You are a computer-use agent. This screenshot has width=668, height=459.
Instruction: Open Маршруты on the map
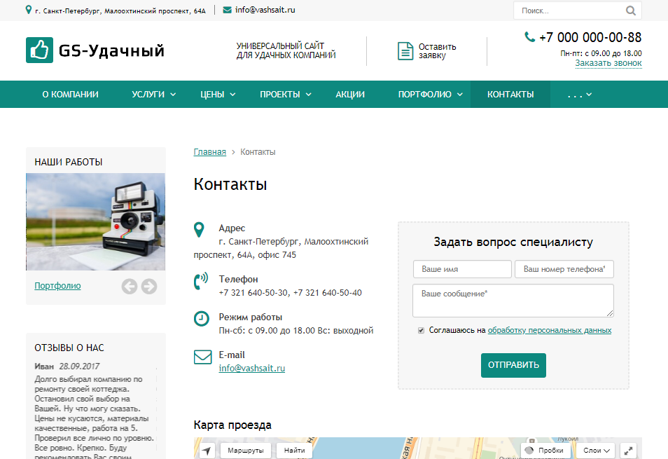246,451
